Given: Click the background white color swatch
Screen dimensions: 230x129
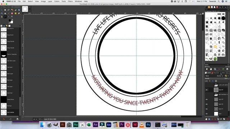Looking at the screenshot, I should tap(11, 22).
